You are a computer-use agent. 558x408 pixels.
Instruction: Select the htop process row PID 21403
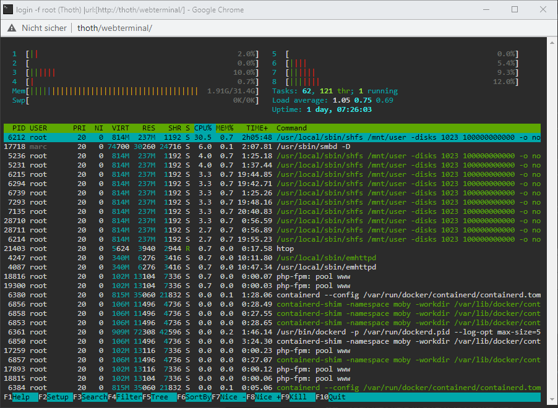click(x=272, y=249)
